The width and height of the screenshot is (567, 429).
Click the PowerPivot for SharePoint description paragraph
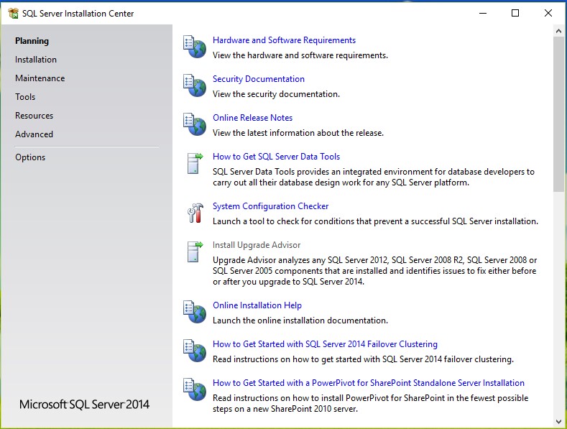coord(370,403)
